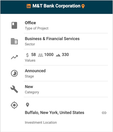Open the chain link icon beside location
Viewport: 113px width, 132px height.
104,113
